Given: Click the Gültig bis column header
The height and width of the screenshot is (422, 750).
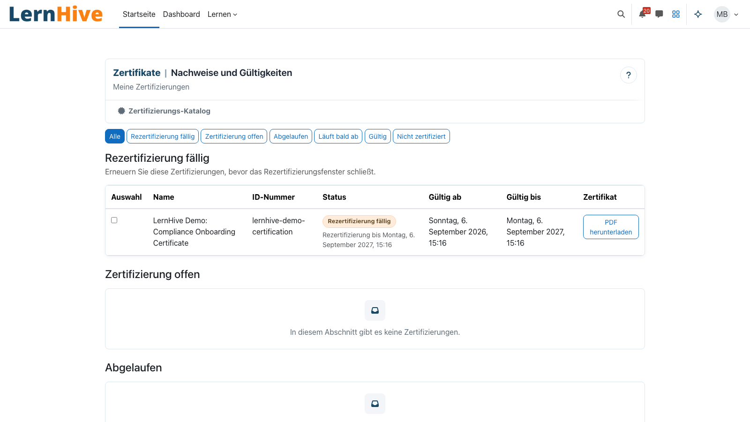Looking at the screenshot, I should tap(524, 197).
